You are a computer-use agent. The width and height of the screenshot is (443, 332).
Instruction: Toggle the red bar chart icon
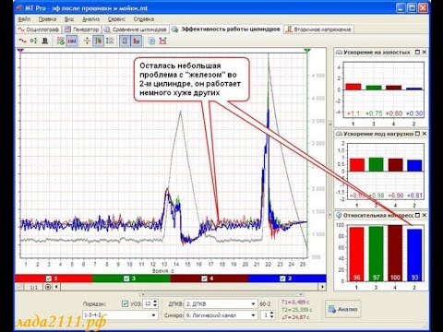(137, 41)
